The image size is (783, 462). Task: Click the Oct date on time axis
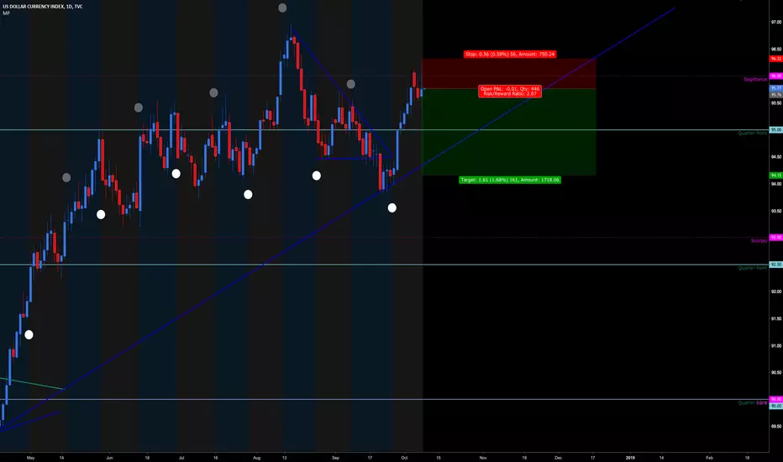pyautogui.click(x=404, y=458)
